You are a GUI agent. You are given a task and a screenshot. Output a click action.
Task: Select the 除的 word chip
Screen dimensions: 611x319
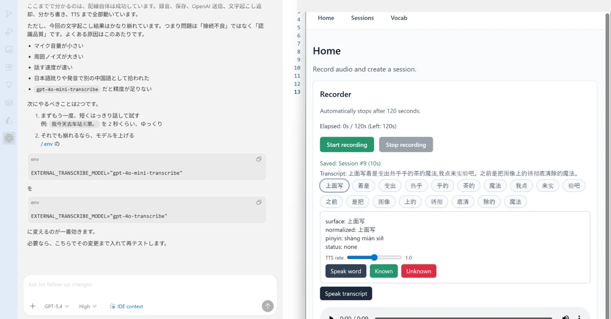point(489,202)
